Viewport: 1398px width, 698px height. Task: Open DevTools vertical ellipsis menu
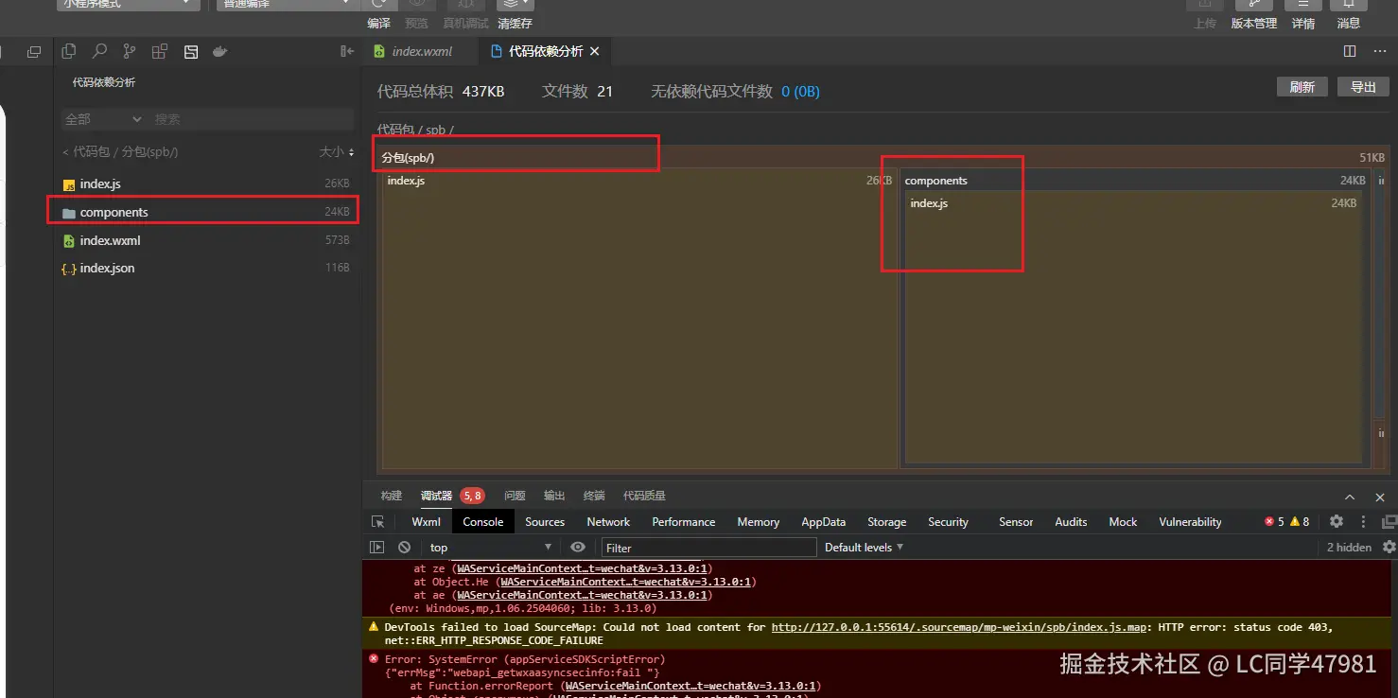click(x=1363, y=521)
